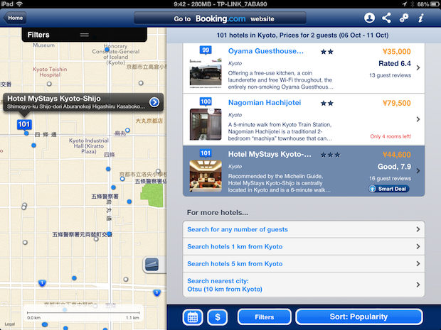The image size is (441, 330).
Task: Tap the 101 rank badge in list
Action: click(x=206, y=153)
